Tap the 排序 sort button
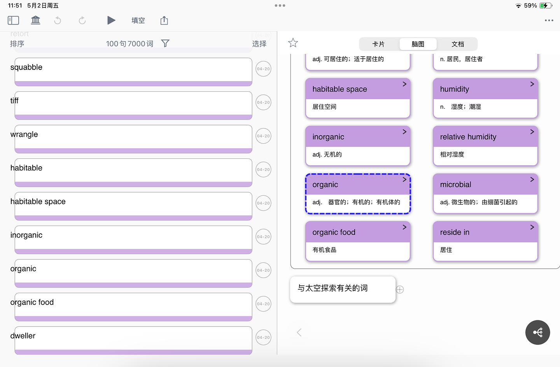This screenshot has height=367, width=560. click(x=17, y=43)
